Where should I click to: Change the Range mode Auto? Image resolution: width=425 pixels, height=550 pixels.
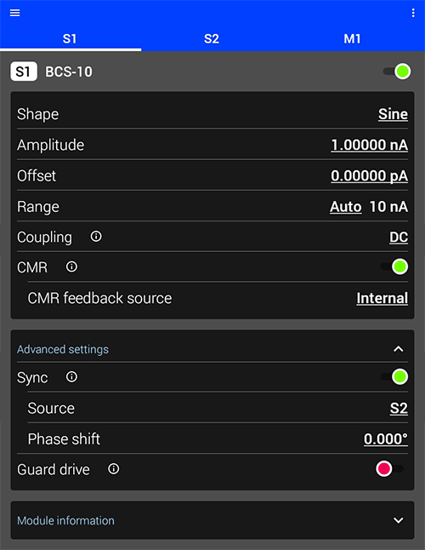346,207
